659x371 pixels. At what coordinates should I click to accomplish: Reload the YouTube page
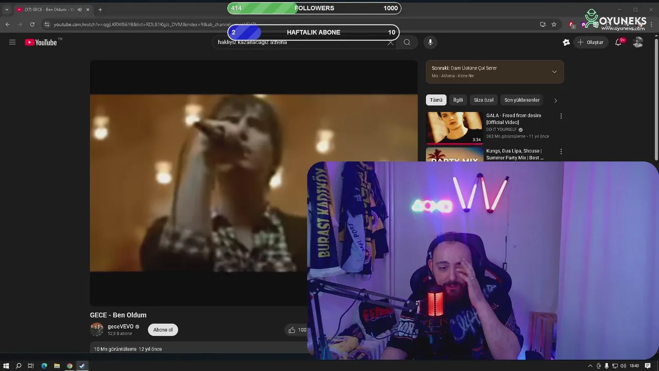[x=32, y=24]
